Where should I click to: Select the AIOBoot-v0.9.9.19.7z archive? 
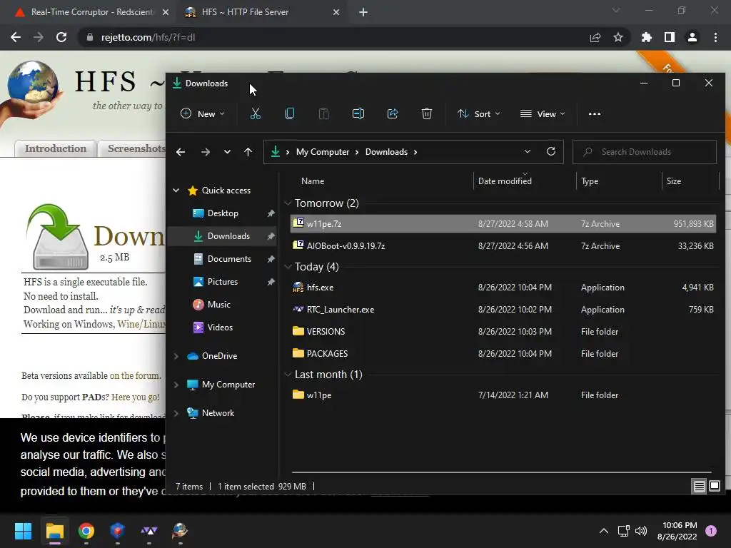coord(503,246)
